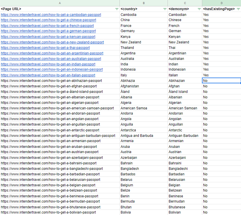
Task: Select the 'Afghanistan' country cell
Action: point(144,86)
